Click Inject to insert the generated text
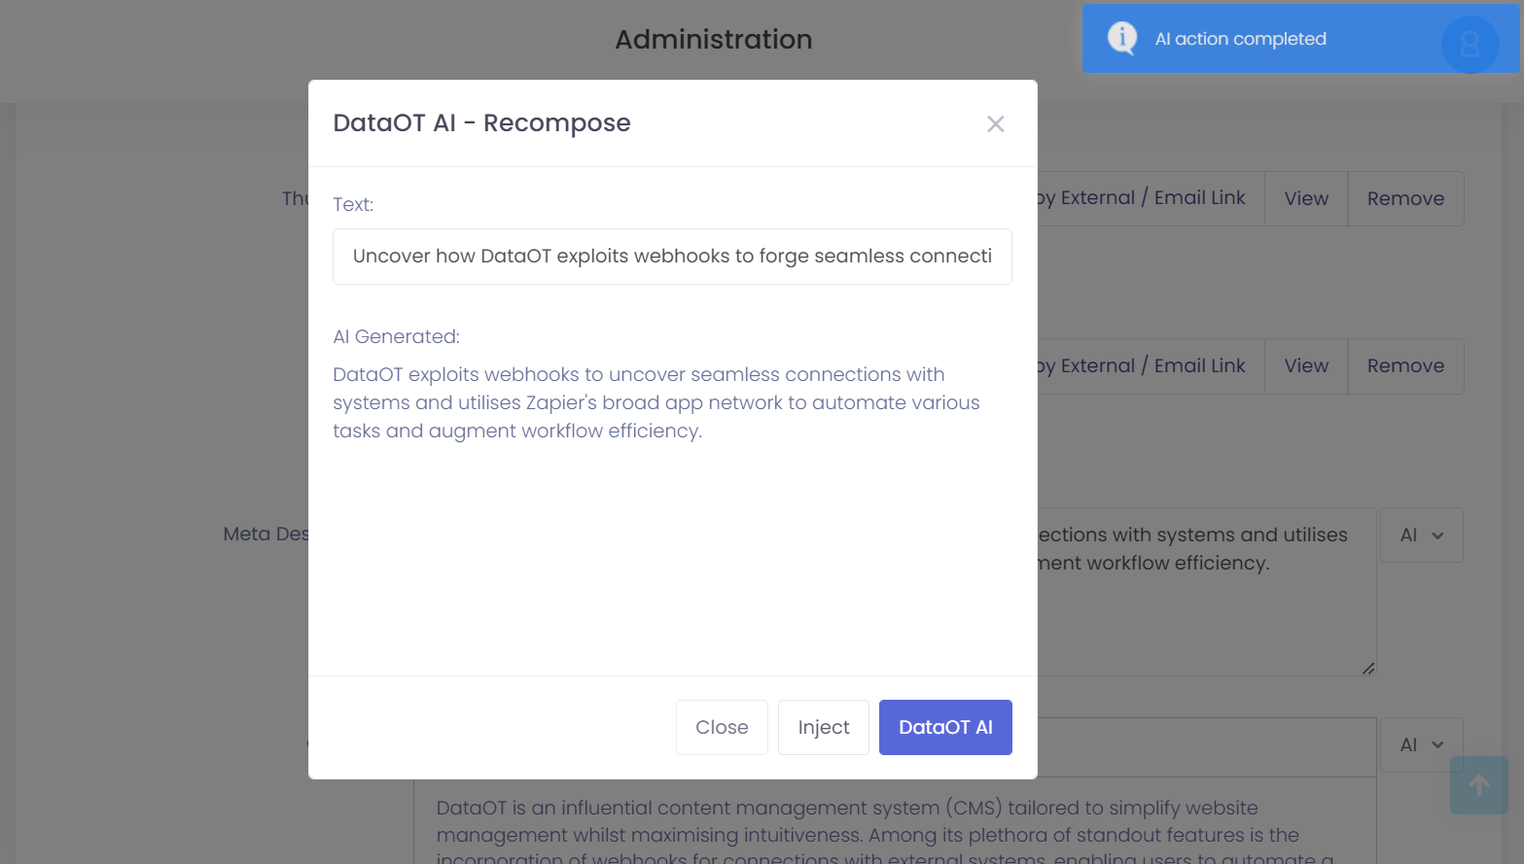 tap(823, 727)
